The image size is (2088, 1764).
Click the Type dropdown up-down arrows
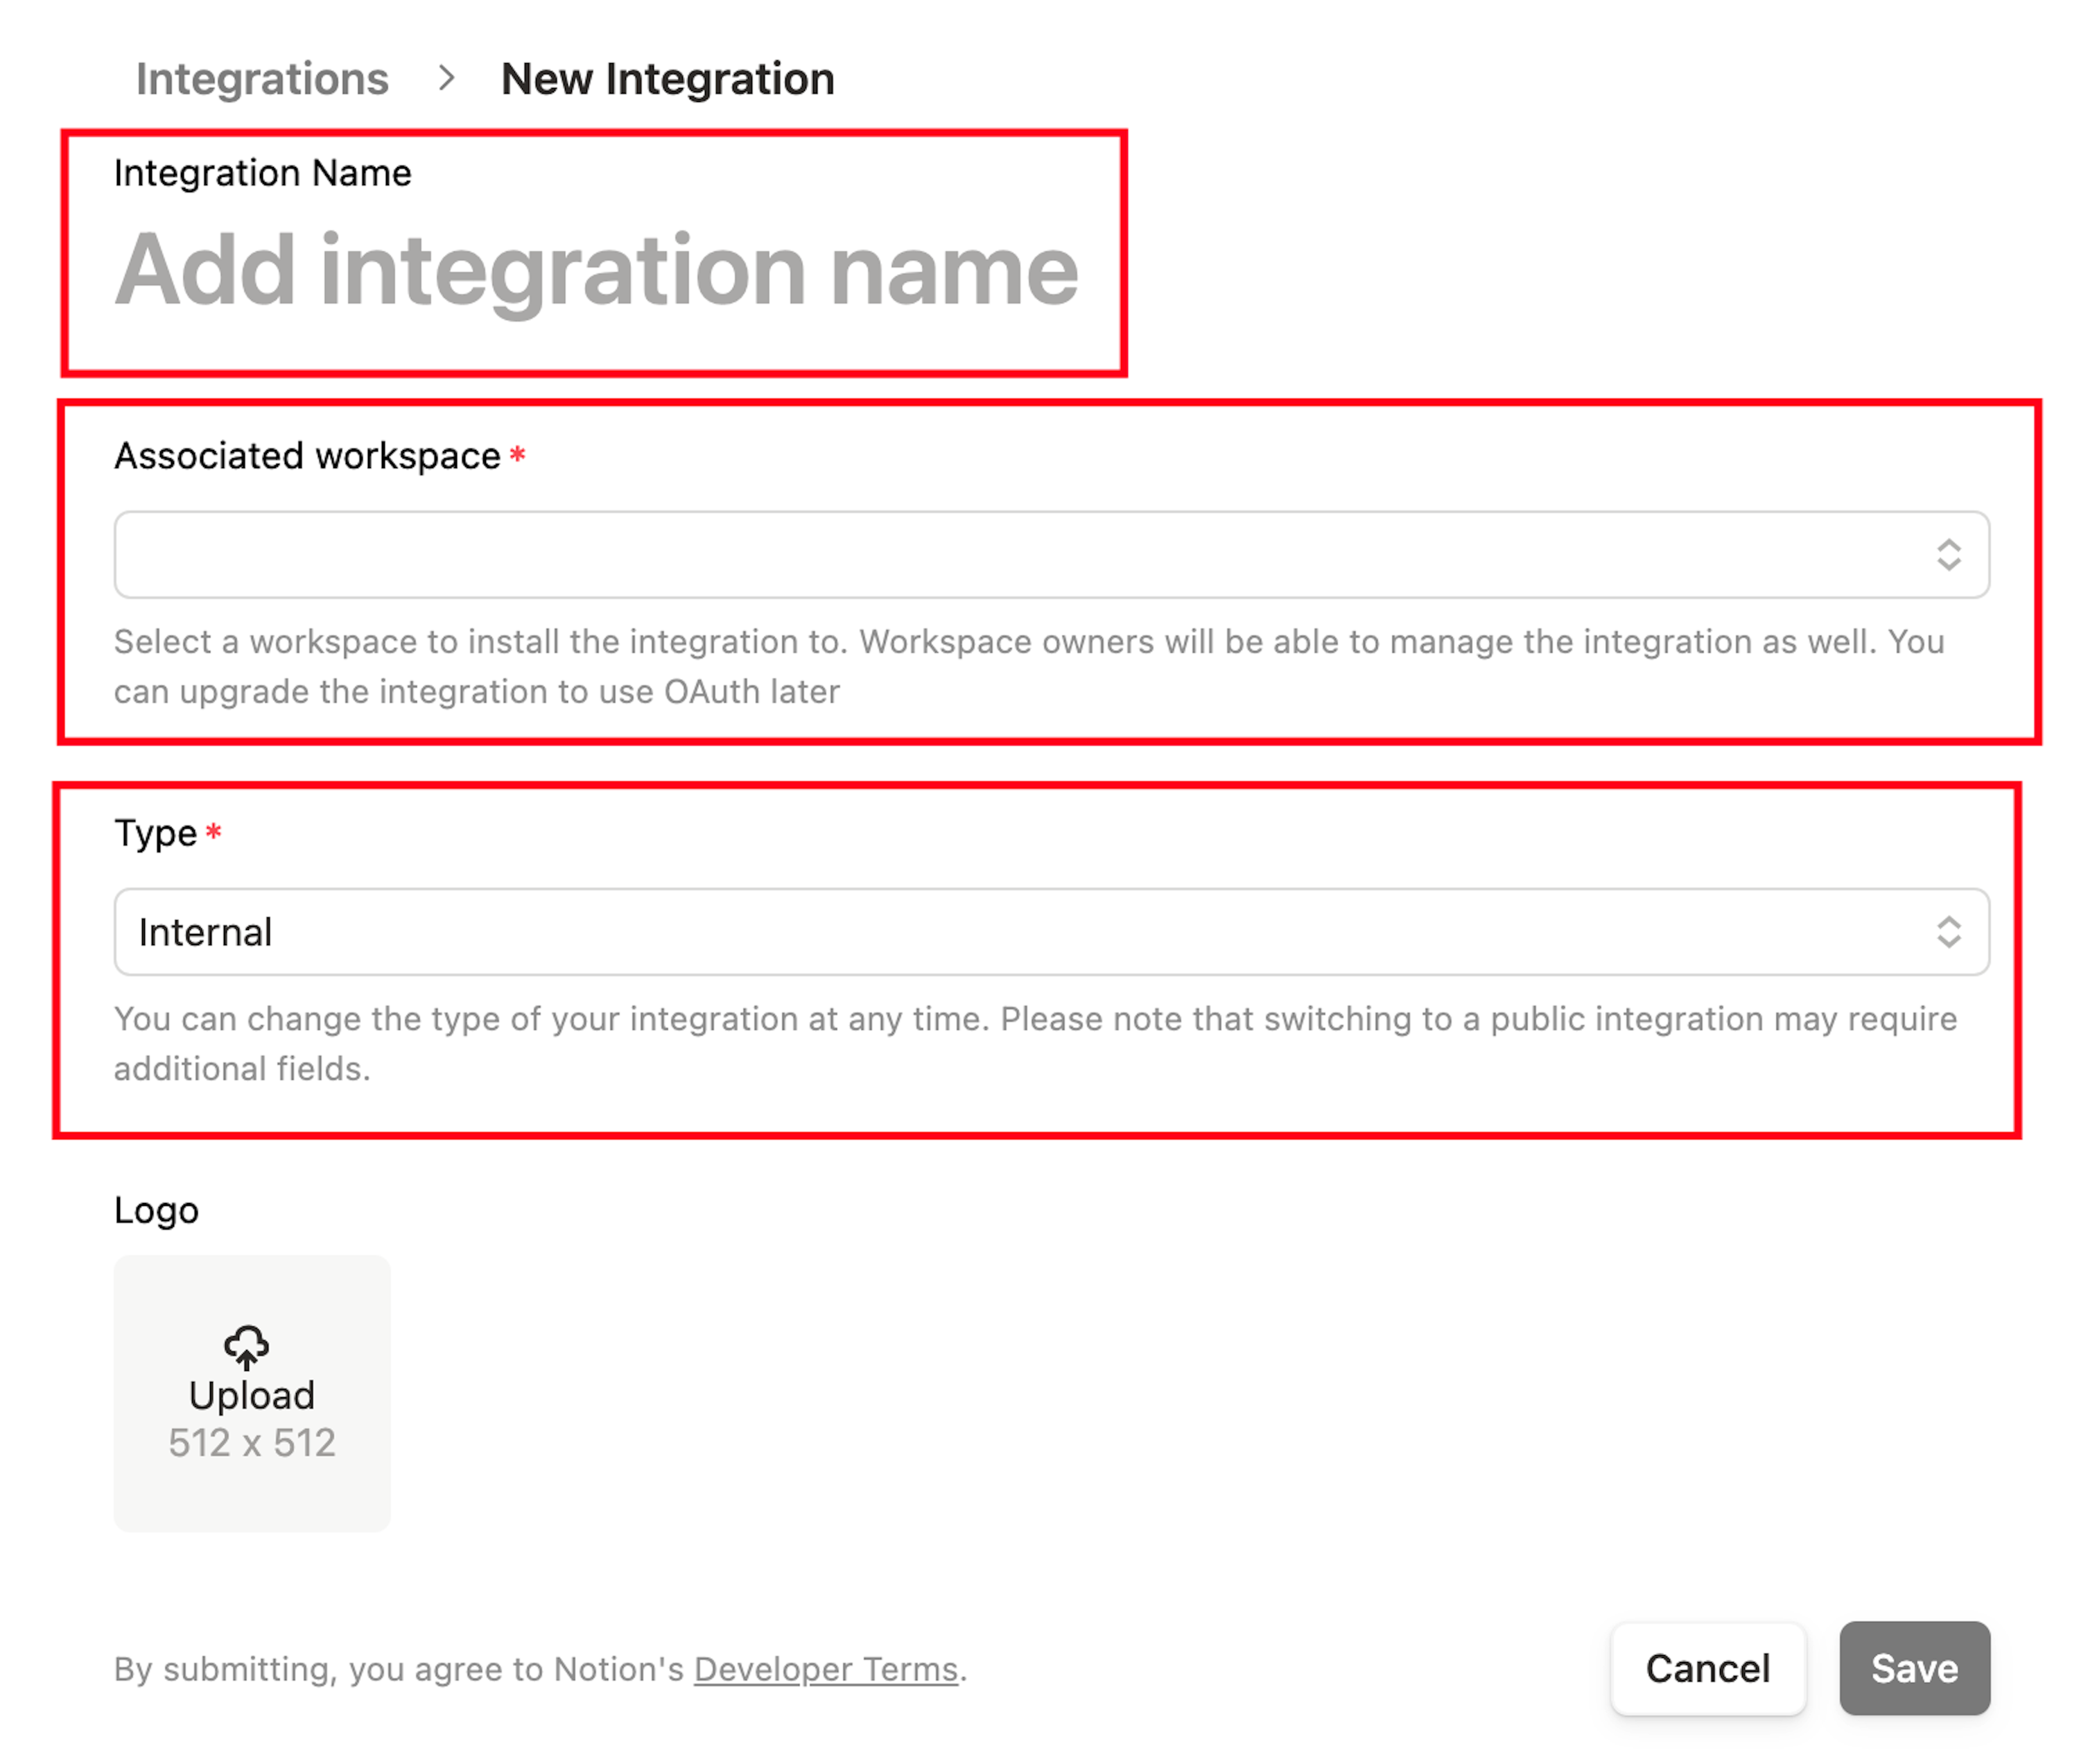(1948, 932)
